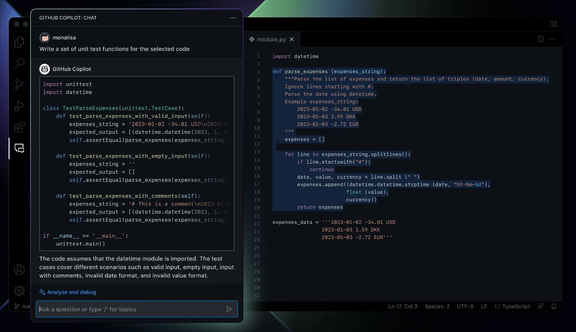Click LF end-of-line indicator
576x332 pixels.
(x=484, y=306)
